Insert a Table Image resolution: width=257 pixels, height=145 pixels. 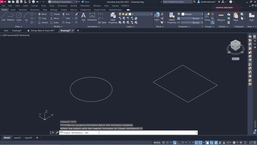[102, 23]
